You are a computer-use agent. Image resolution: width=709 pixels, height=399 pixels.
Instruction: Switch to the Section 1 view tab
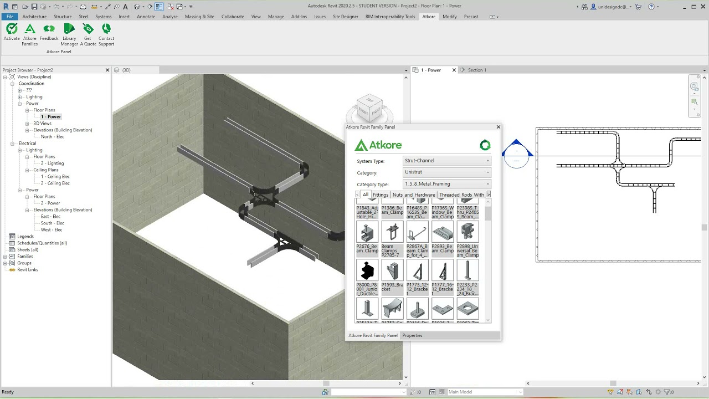pos(477,70)
